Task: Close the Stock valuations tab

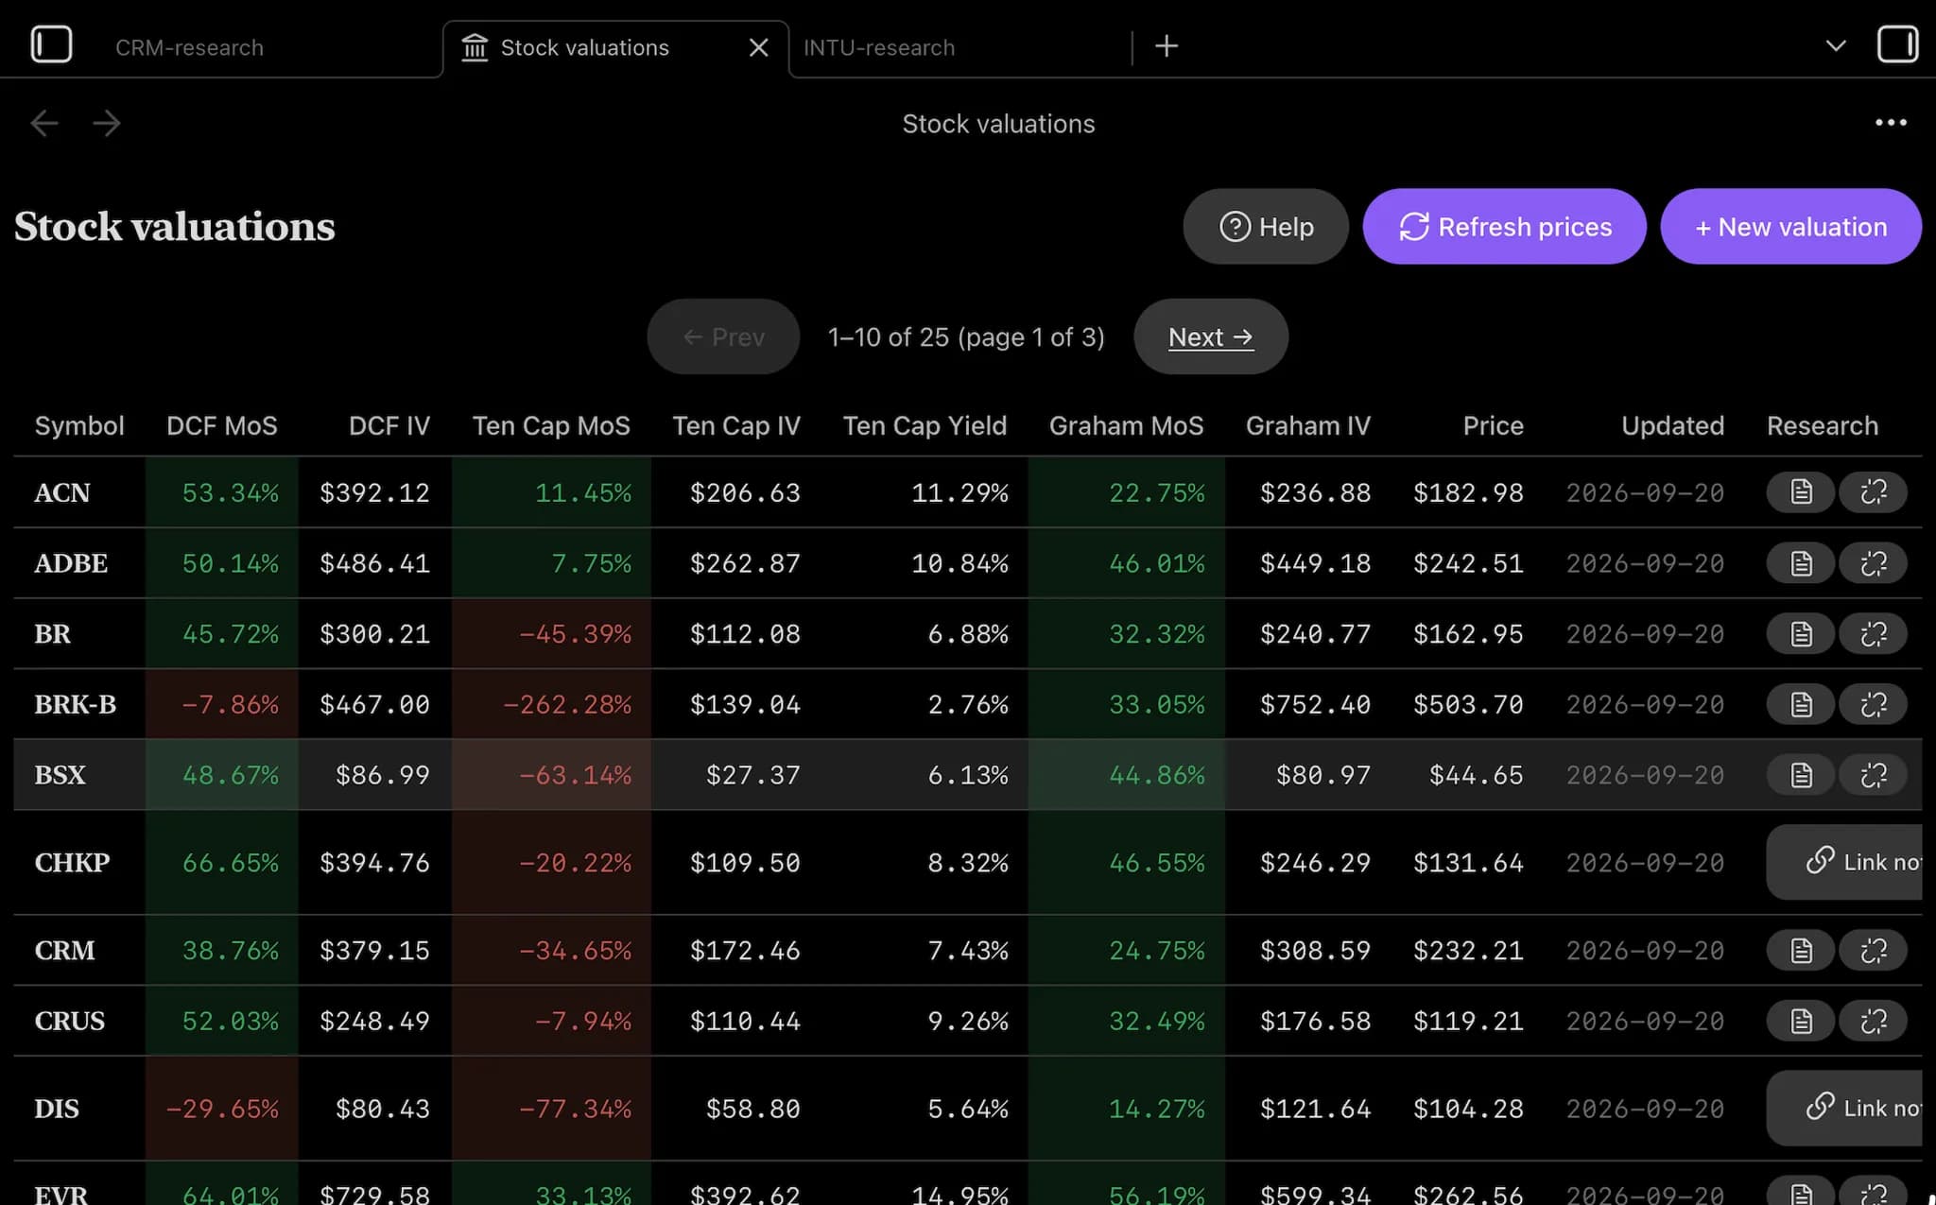Action: coord(758,47)
